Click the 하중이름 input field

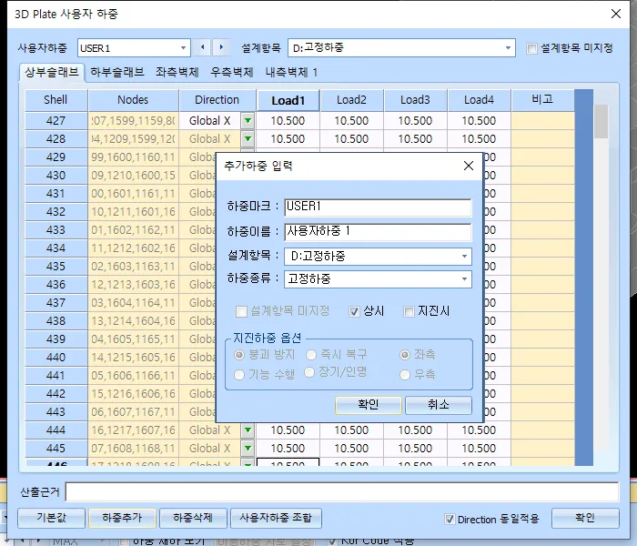[378, 232]
